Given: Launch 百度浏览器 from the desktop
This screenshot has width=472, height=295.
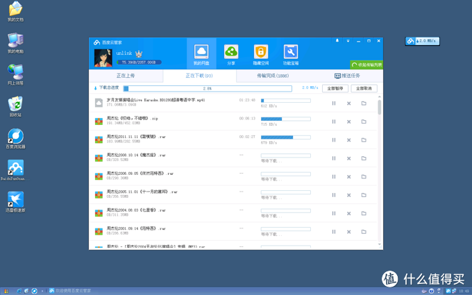Looking at the screenshot, I should pyautogui.click(x=15, y=139).
